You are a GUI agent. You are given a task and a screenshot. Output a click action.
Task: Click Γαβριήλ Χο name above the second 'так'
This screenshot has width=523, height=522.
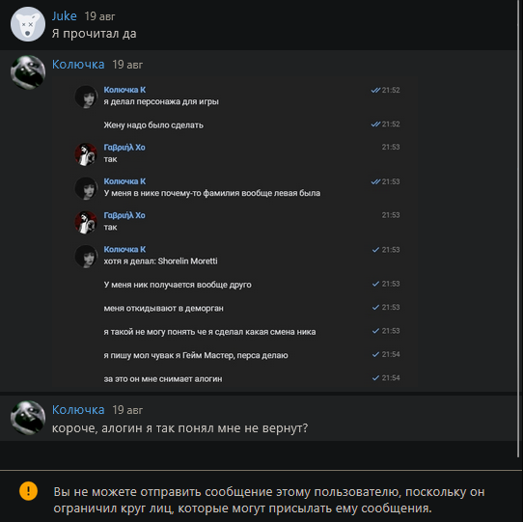124,215
